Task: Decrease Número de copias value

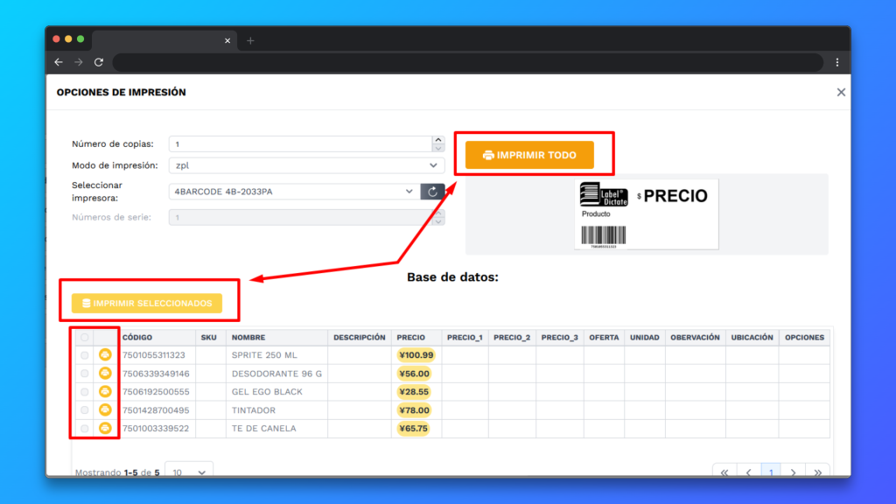Action: click(438, 148)
